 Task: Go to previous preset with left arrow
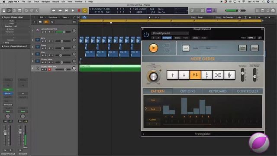(x=154, y=38)
